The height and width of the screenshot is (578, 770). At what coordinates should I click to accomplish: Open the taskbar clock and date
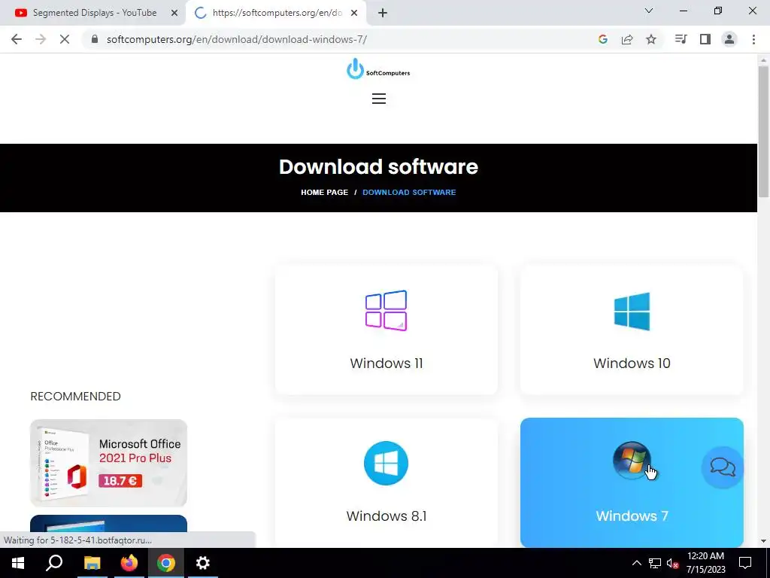coord(705,563)
